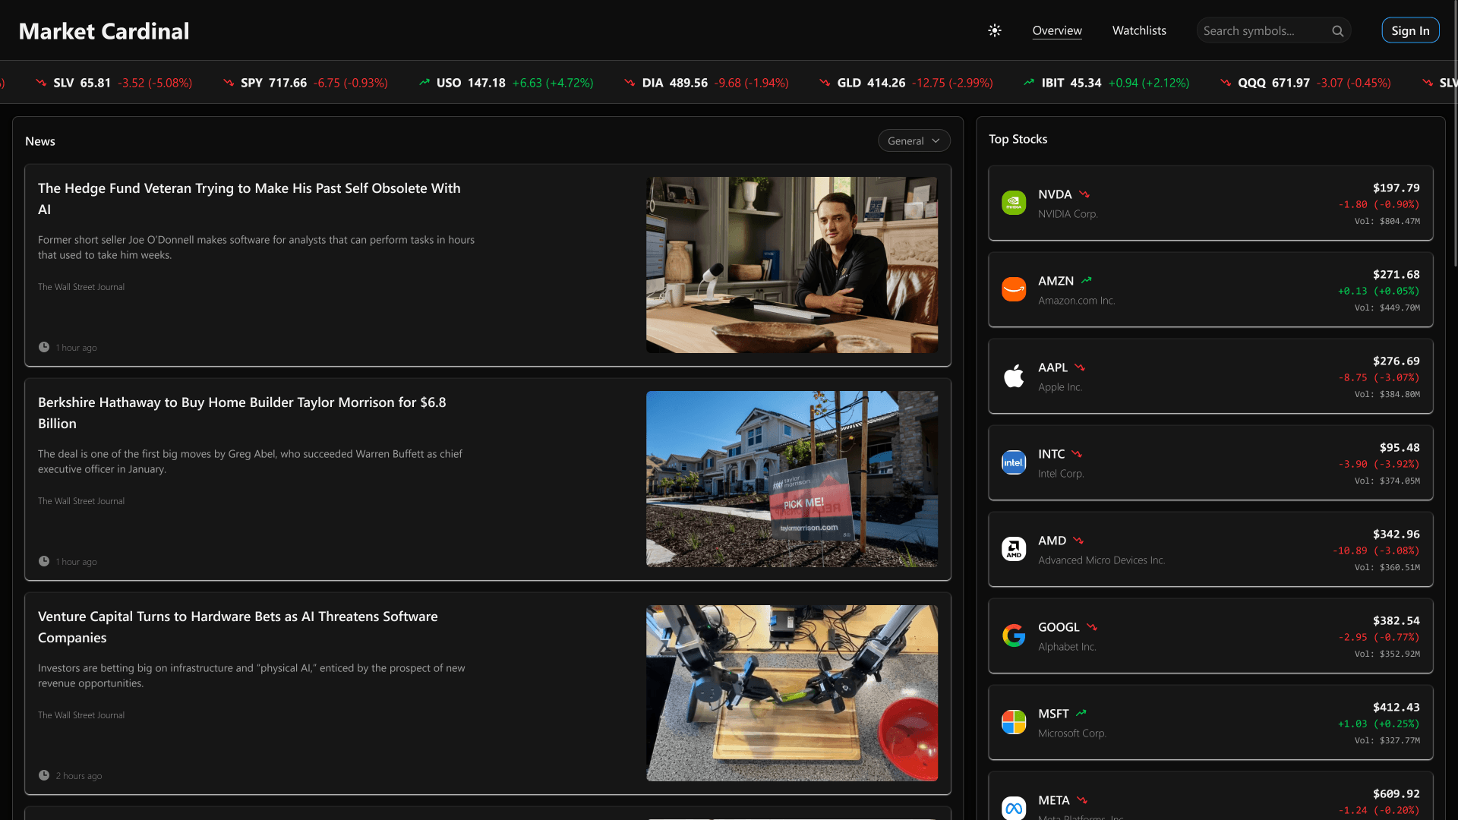Click the Google logo icon

click(1014, 635)
